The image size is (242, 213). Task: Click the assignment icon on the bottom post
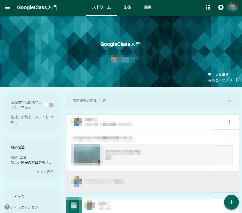click(x=74, y=205)
